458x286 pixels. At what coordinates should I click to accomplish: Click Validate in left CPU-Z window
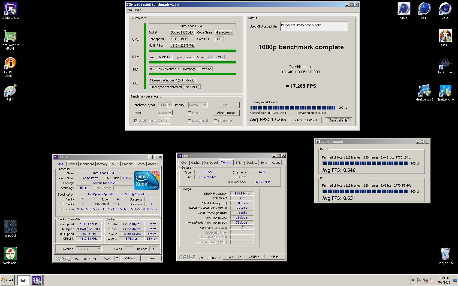130,258
